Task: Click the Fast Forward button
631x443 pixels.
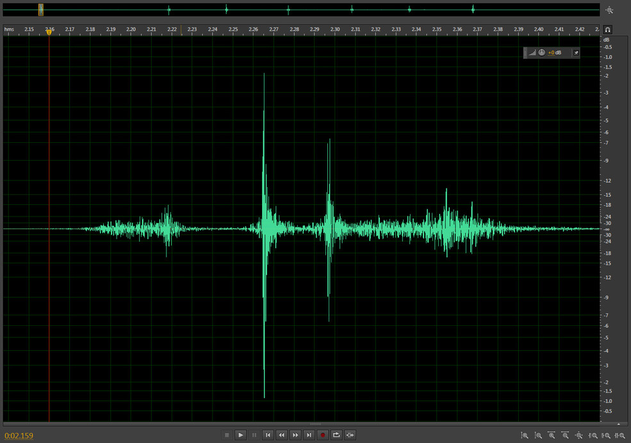Action: click(x=295, y=435)
